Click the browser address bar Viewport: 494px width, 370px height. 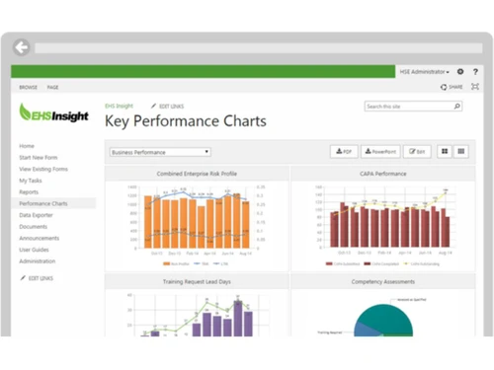[259, 48]
